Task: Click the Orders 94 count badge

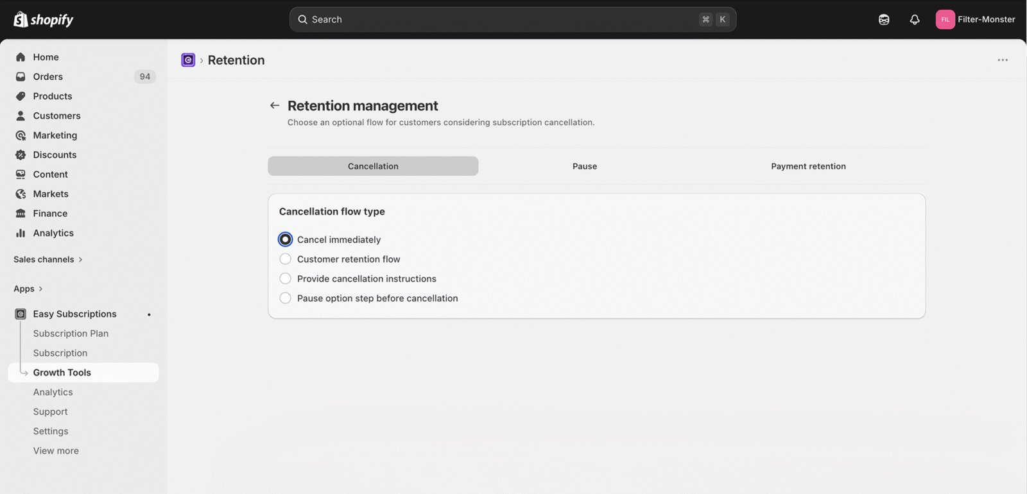Action: click(x=145, y=76)
